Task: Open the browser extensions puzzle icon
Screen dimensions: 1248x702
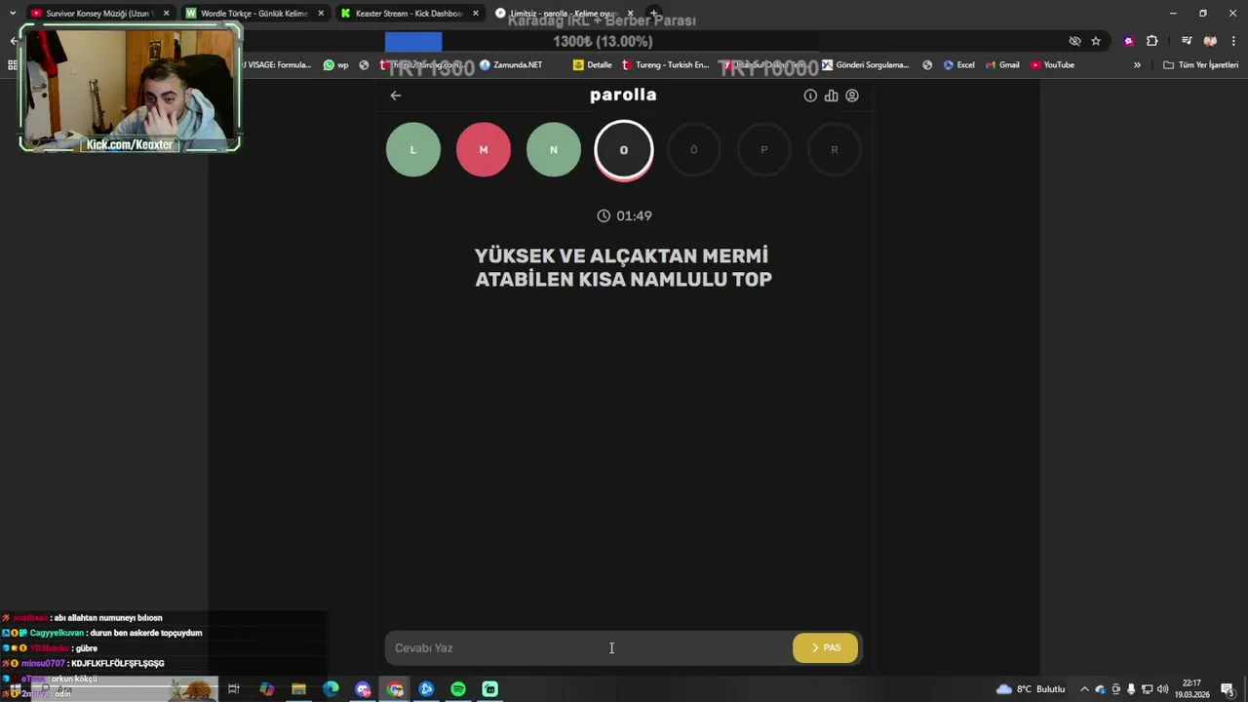Action: coord(1151,41)
